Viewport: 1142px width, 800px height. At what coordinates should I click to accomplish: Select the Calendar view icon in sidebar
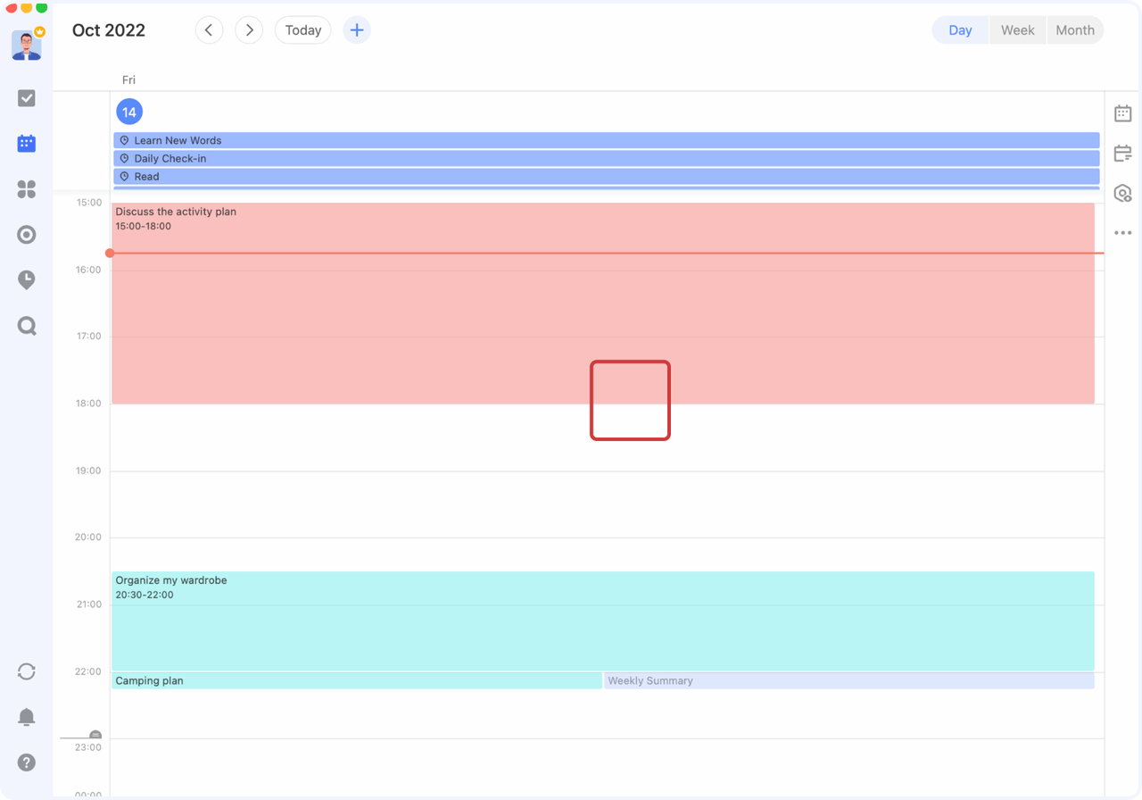pyautogui.click(x=27, y=144)
